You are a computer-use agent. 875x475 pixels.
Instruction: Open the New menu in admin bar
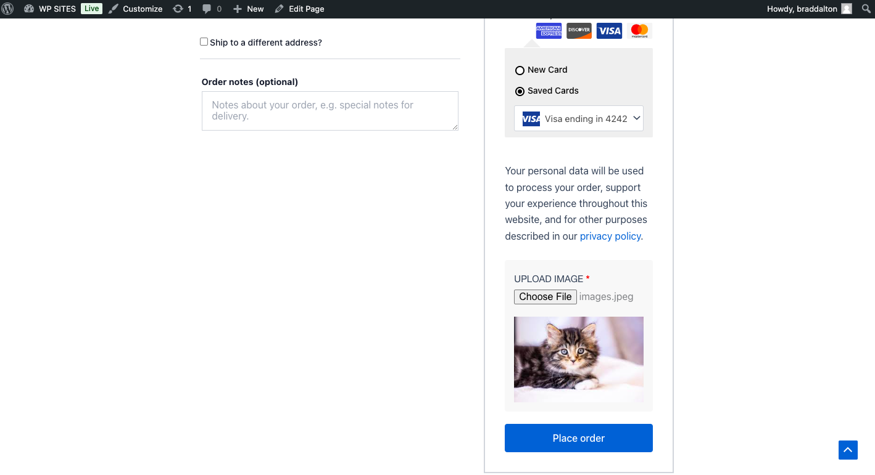(x=249, y=9)
